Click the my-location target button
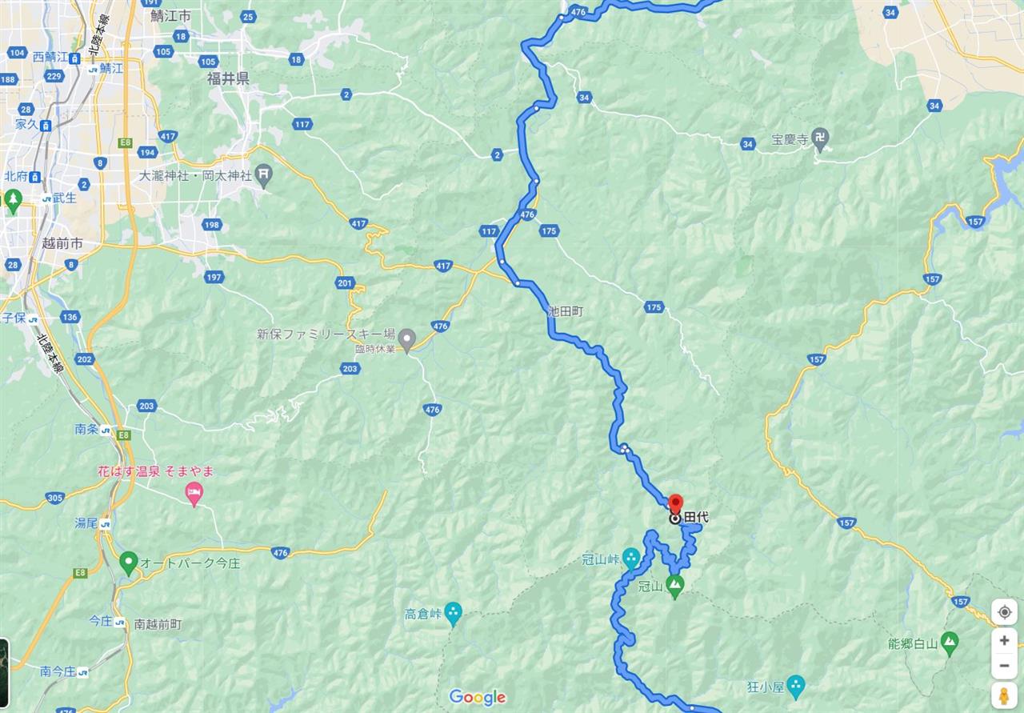 click(x=1003, y=612)
